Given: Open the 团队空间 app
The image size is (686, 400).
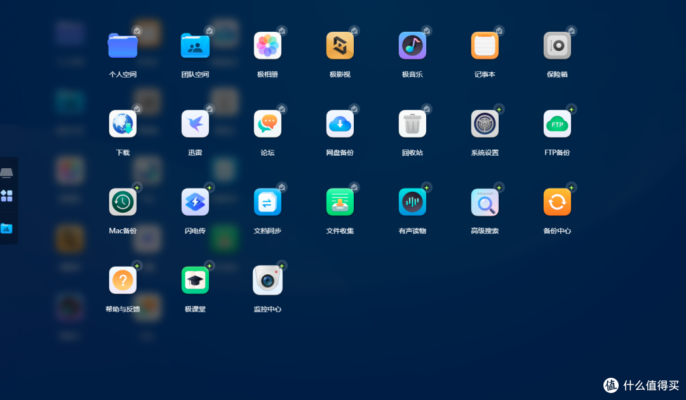Looking at the screenshot, I should [195, 46].
